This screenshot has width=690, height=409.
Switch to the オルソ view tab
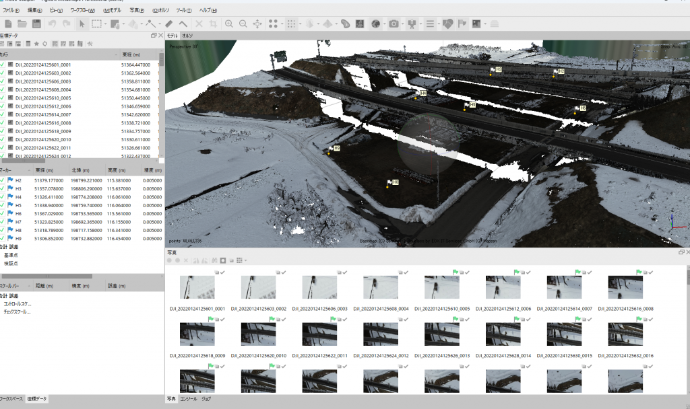coord(187,36)
